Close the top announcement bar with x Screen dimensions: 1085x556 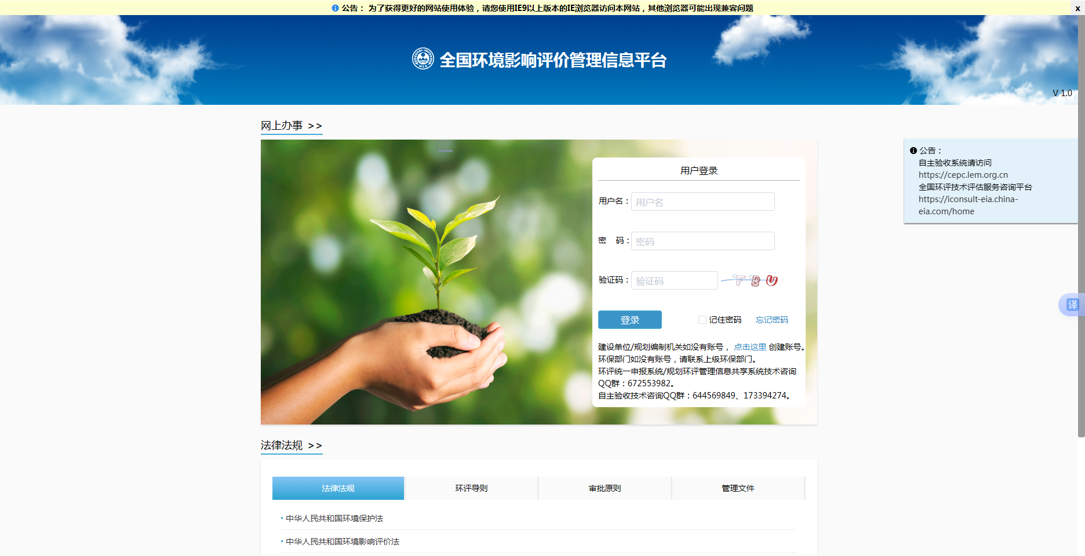(x=1077, y=8)
